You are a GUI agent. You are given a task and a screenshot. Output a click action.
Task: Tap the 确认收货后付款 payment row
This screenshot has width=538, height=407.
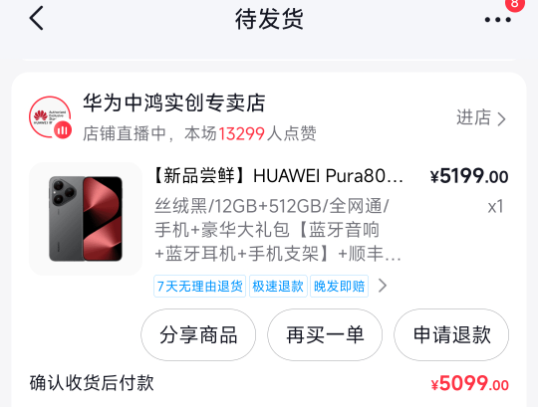(x=269, y=383)
